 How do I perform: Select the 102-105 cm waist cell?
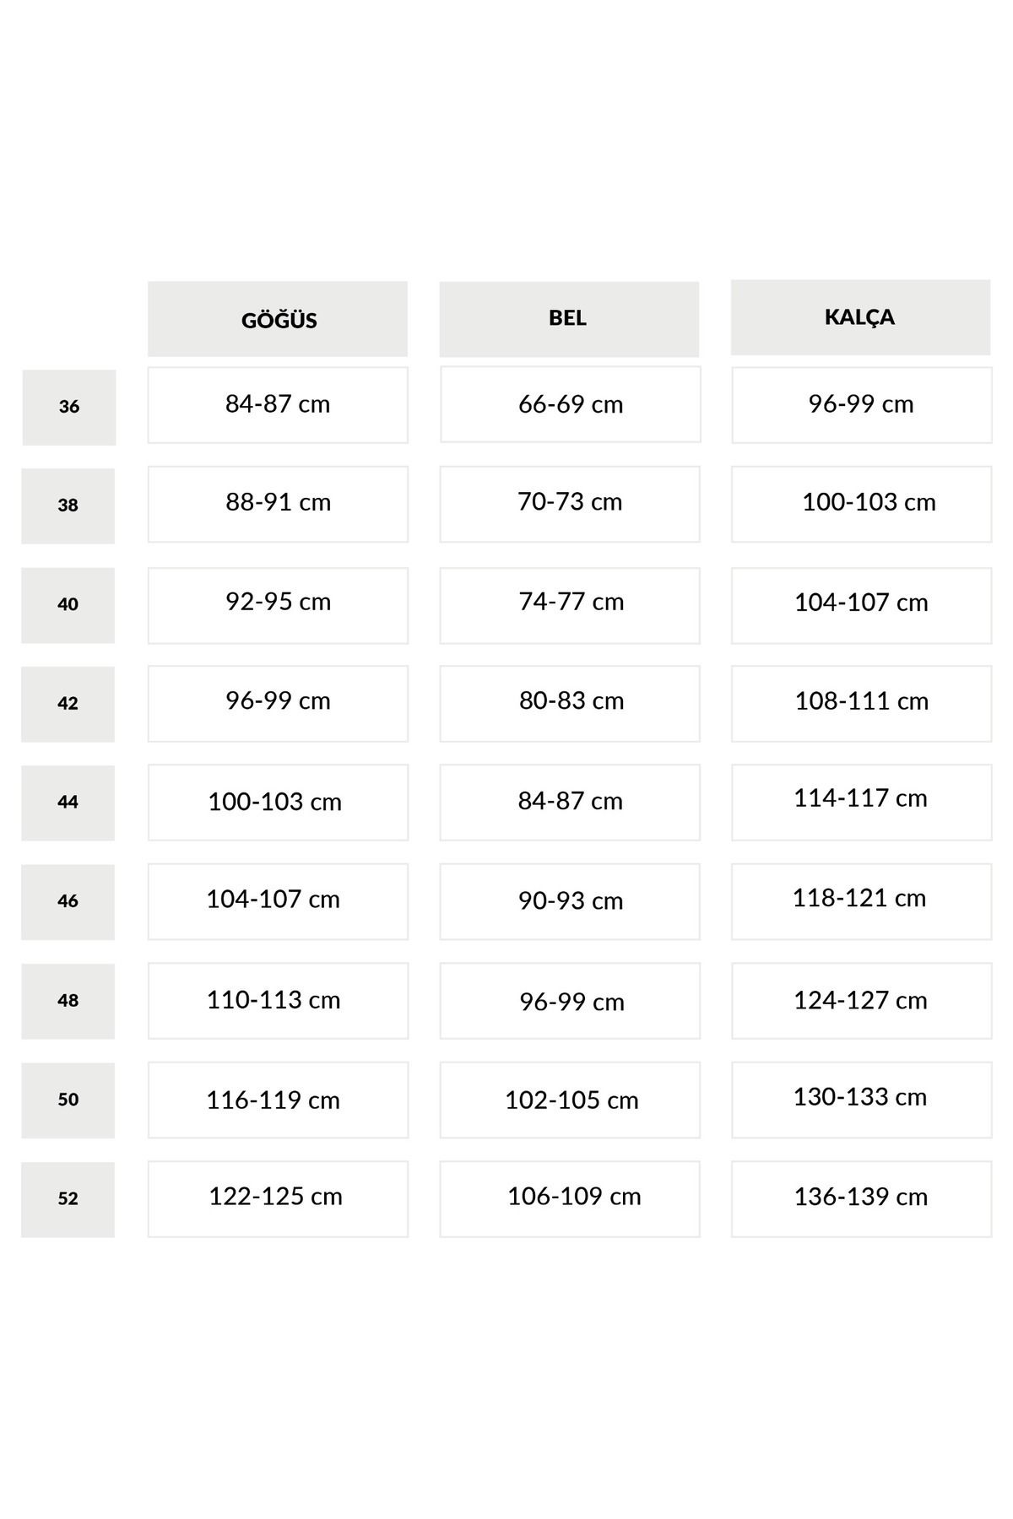(x=570, y=1100)
